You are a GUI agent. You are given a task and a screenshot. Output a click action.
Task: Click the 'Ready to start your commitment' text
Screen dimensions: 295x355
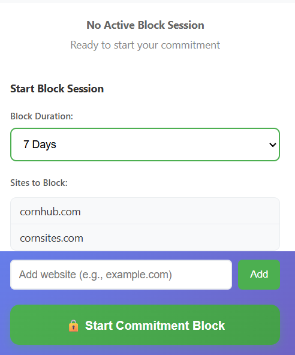point(145,45)
